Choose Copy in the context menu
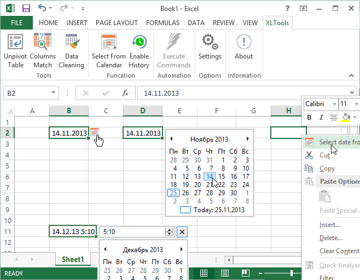 pyautogui.click(x=332, y=168)
